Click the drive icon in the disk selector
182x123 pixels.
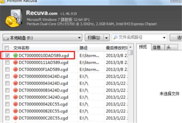click(x=6, y=38)
